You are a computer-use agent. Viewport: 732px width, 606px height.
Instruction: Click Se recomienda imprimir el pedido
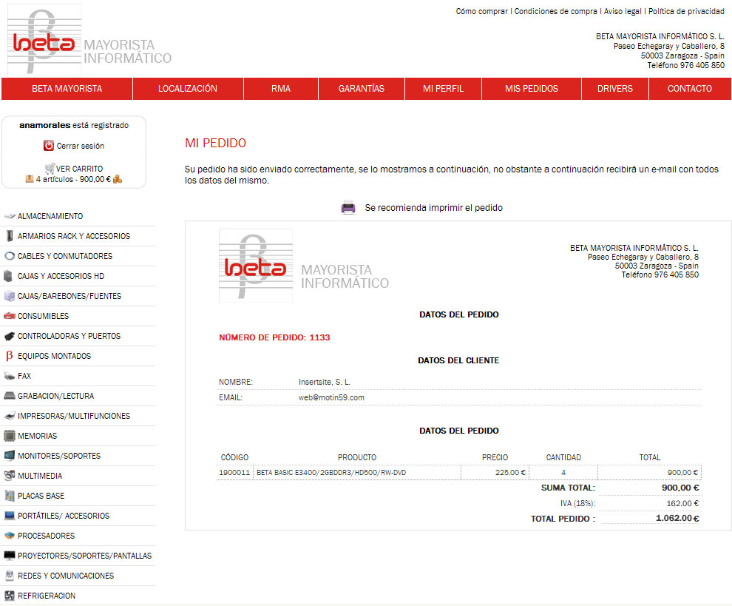coord(434,207)
